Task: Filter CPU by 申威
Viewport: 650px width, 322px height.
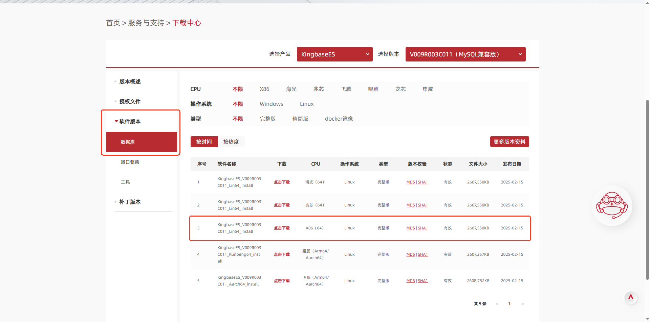Action: pos(428,89)
